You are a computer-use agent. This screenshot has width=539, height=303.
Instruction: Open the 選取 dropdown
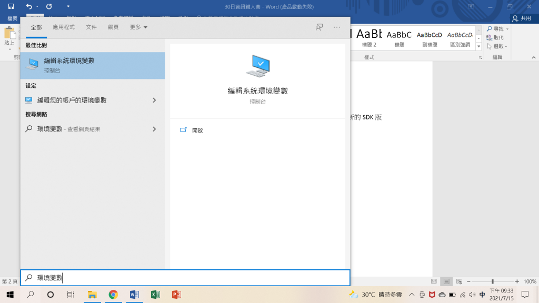coord(497,46)
